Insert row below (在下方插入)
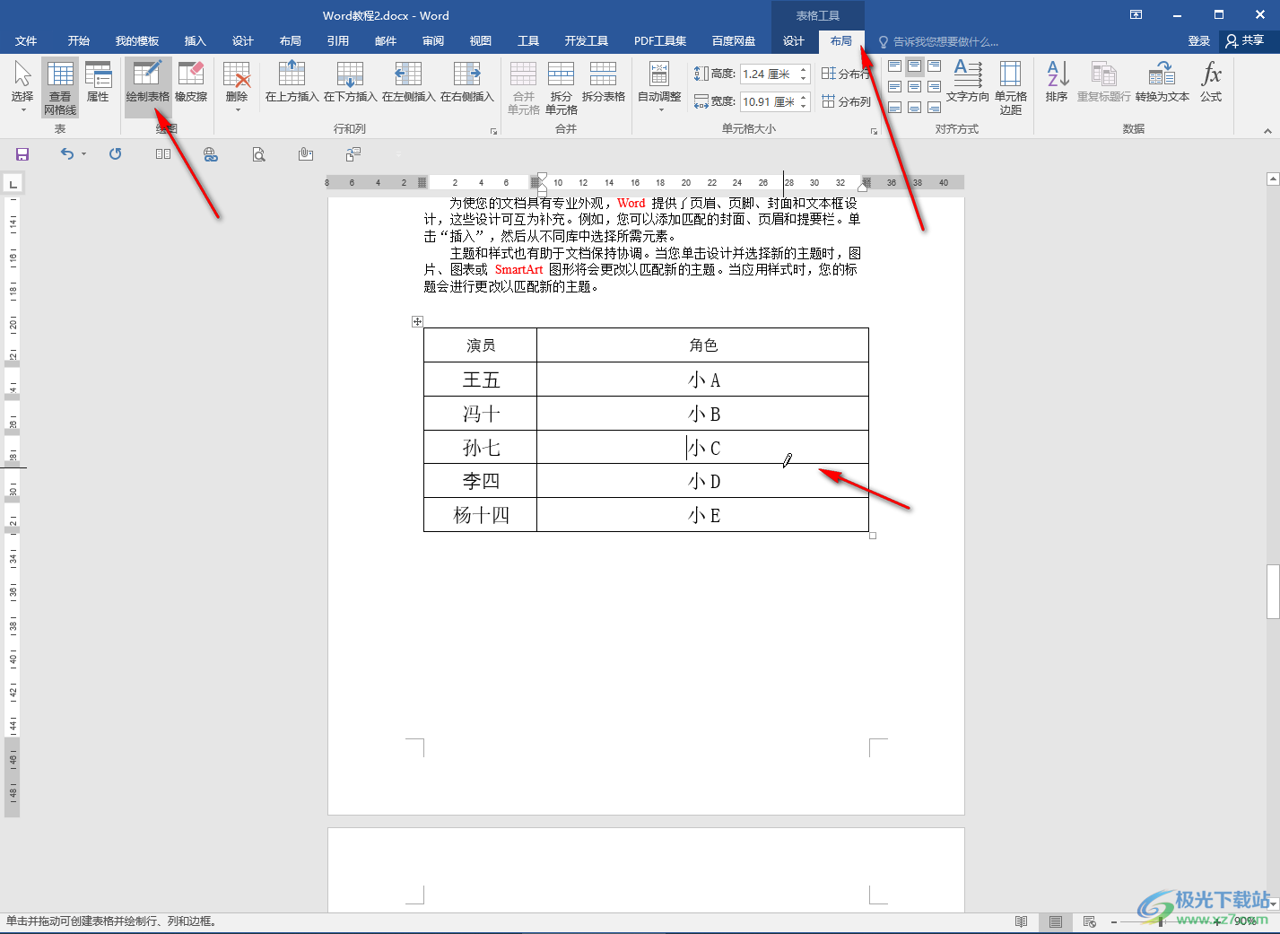 click(x=351, y=83)
